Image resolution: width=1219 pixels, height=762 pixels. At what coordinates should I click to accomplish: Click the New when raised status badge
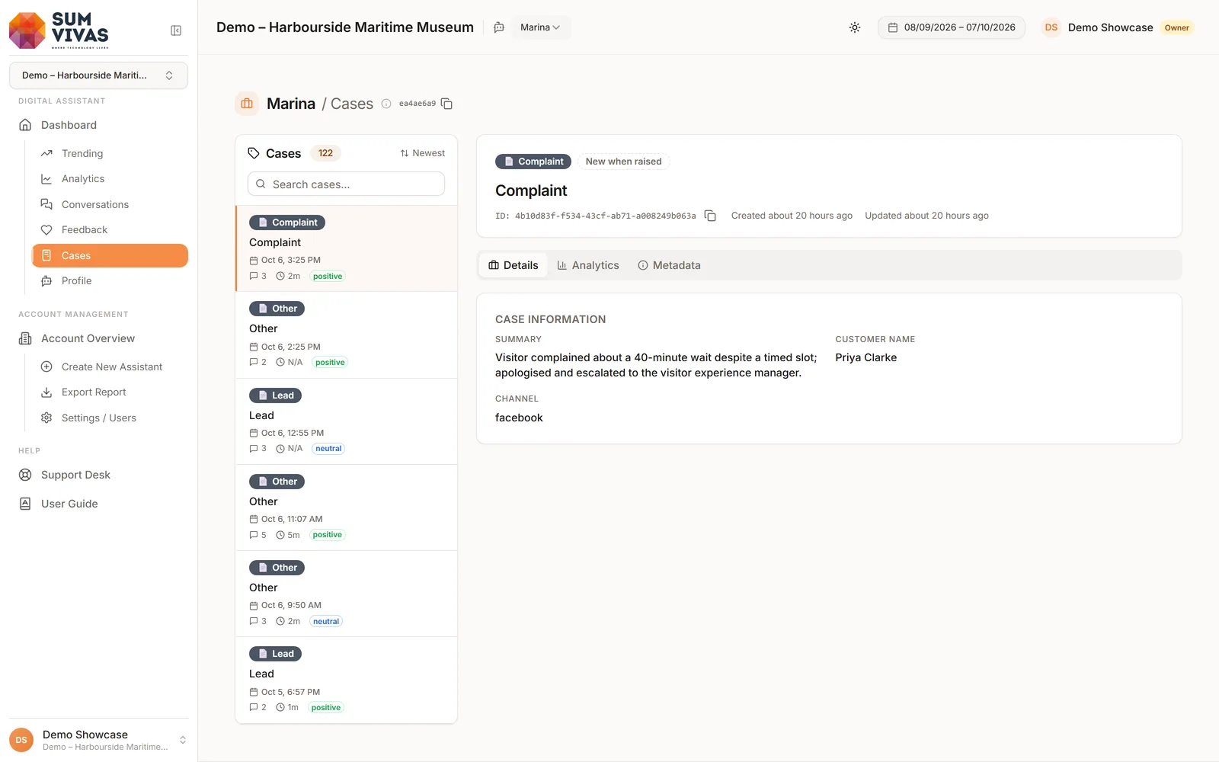click(x=623, y=162)
